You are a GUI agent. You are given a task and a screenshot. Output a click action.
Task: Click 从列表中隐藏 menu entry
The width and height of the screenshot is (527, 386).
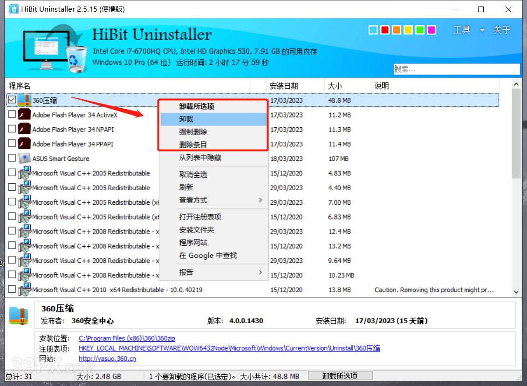pos(213,158)
